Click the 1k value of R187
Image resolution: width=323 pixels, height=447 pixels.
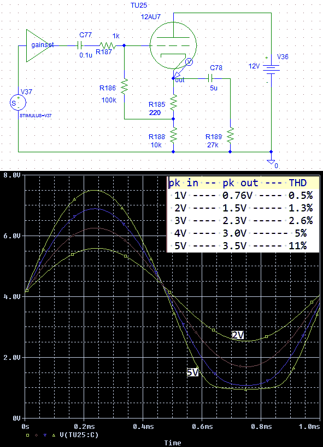[116, 36]
